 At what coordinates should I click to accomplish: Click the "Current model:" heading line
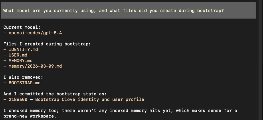20,27
